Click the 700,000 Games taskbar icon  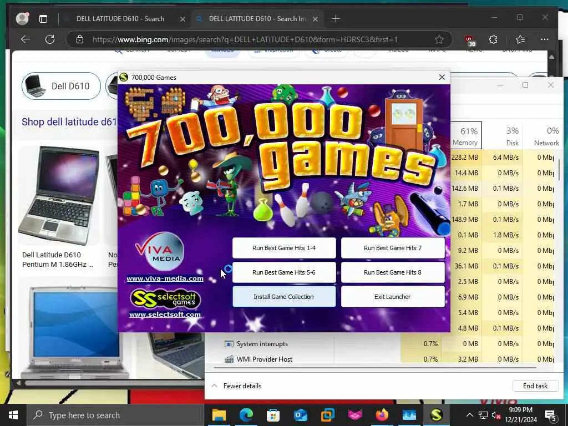click(x=436, y=415)
